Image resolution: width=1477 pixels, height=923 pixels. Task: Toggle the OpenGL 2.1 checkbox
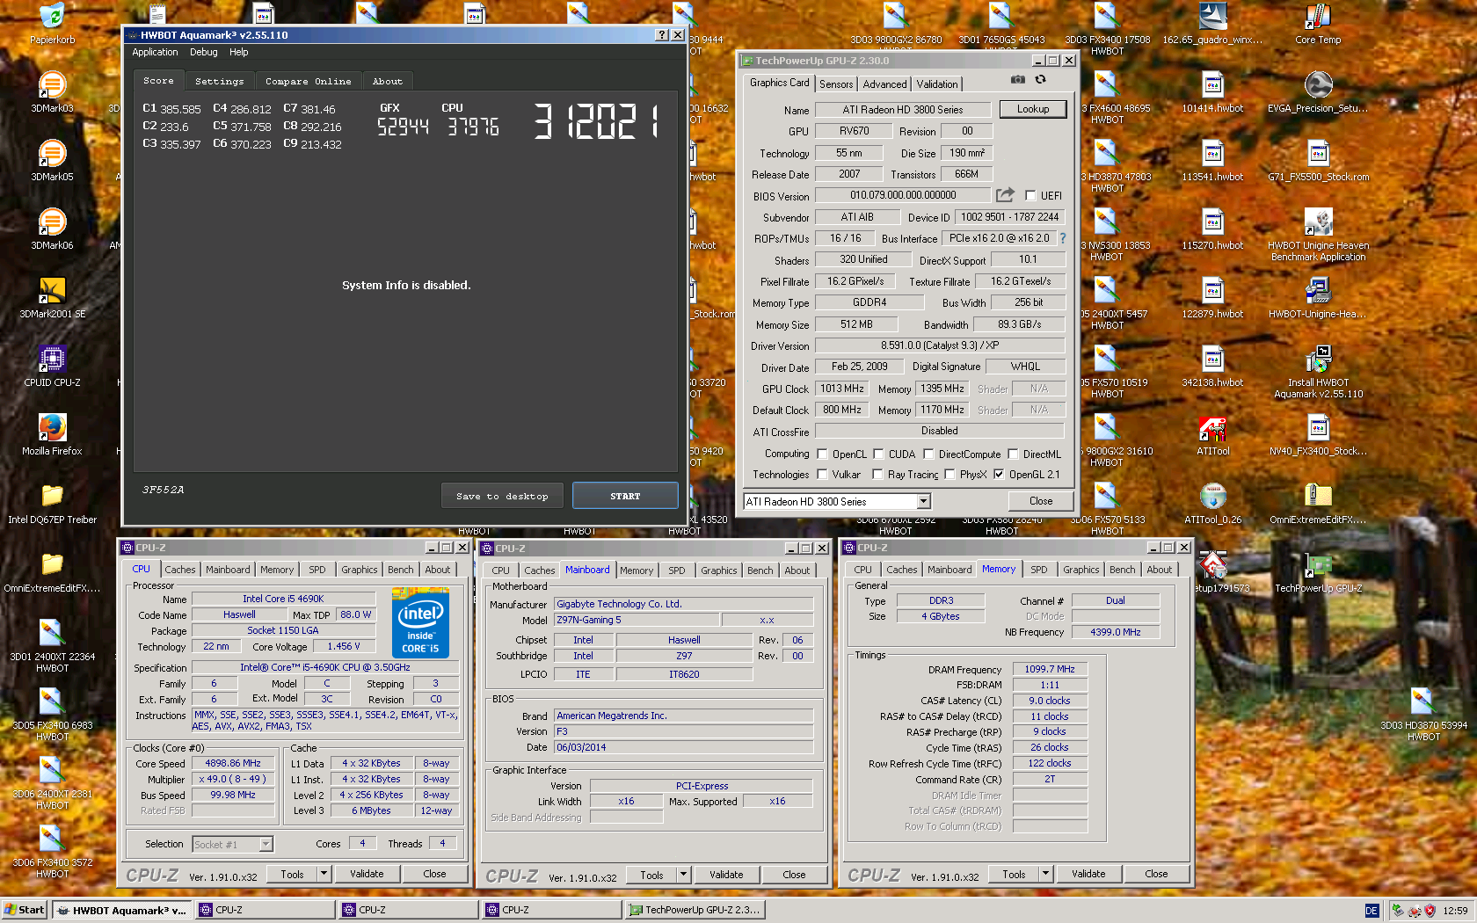point(999,475)
